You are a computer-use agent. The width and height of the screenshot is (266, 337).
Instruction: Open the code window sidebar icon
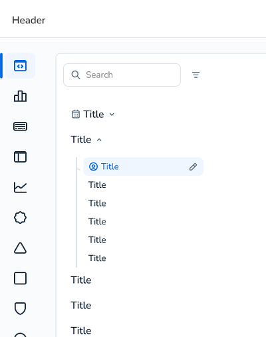tap(20, 66)
